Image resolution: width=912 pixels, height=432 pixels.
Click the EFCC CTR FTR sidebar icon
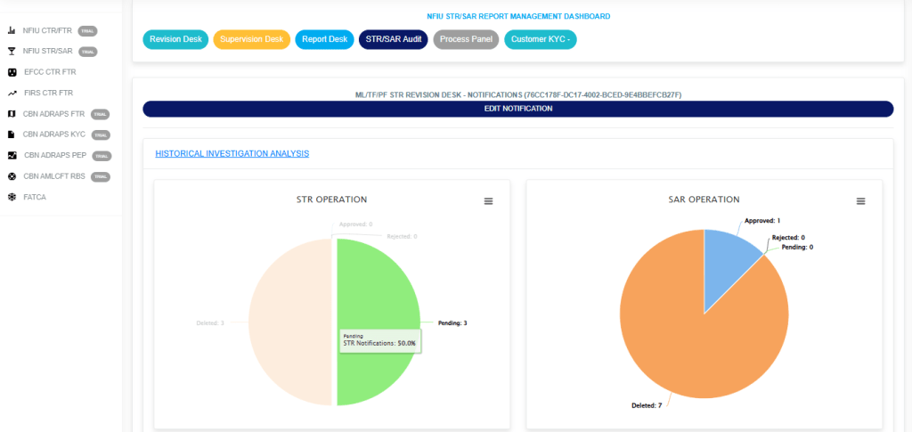[x=12, y=72]
